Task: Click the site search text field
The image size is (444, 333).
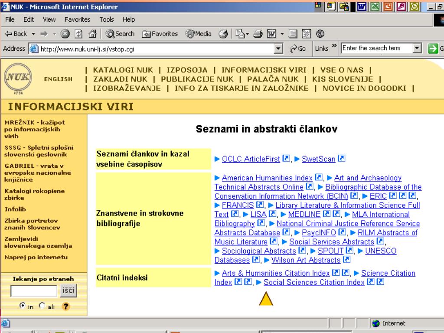Action: (34, 291)
